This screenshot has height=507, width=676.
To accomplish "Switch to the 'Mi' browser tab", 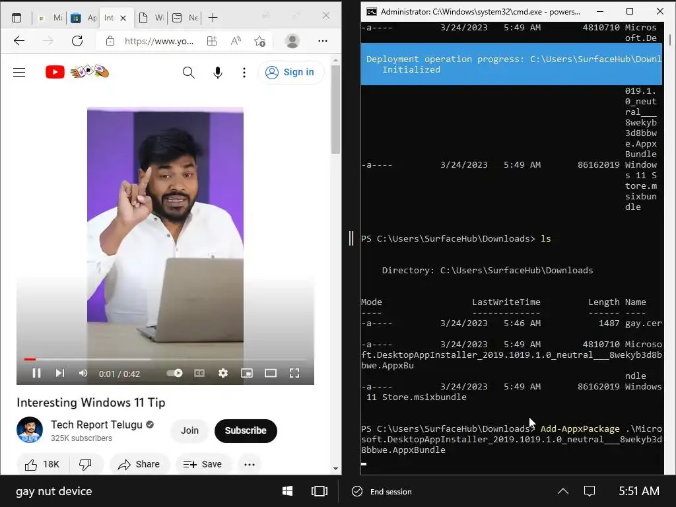I will pyautogui.click(x=50, y=18).
